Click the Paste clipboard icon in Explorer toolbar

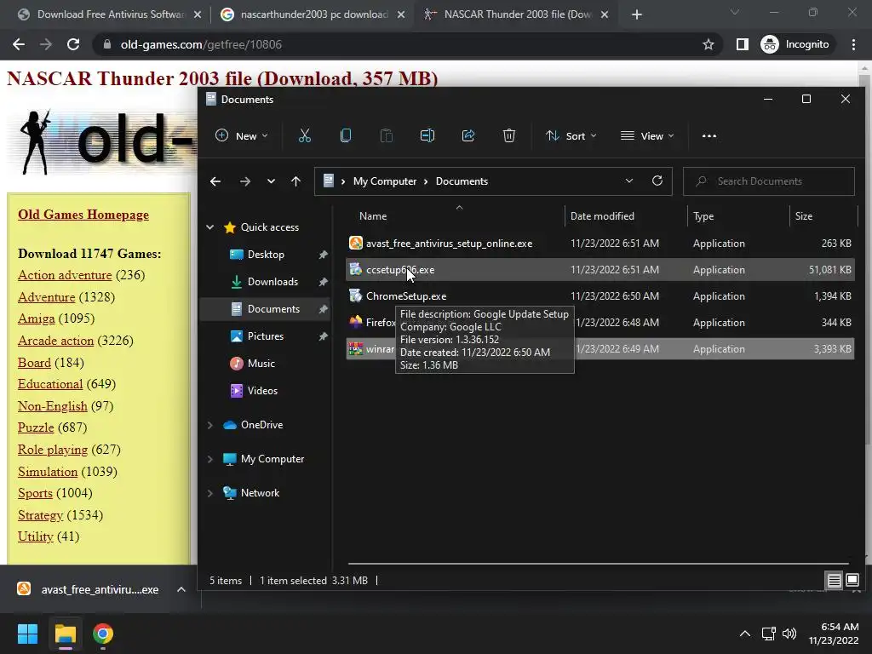[x=387, y=135]
